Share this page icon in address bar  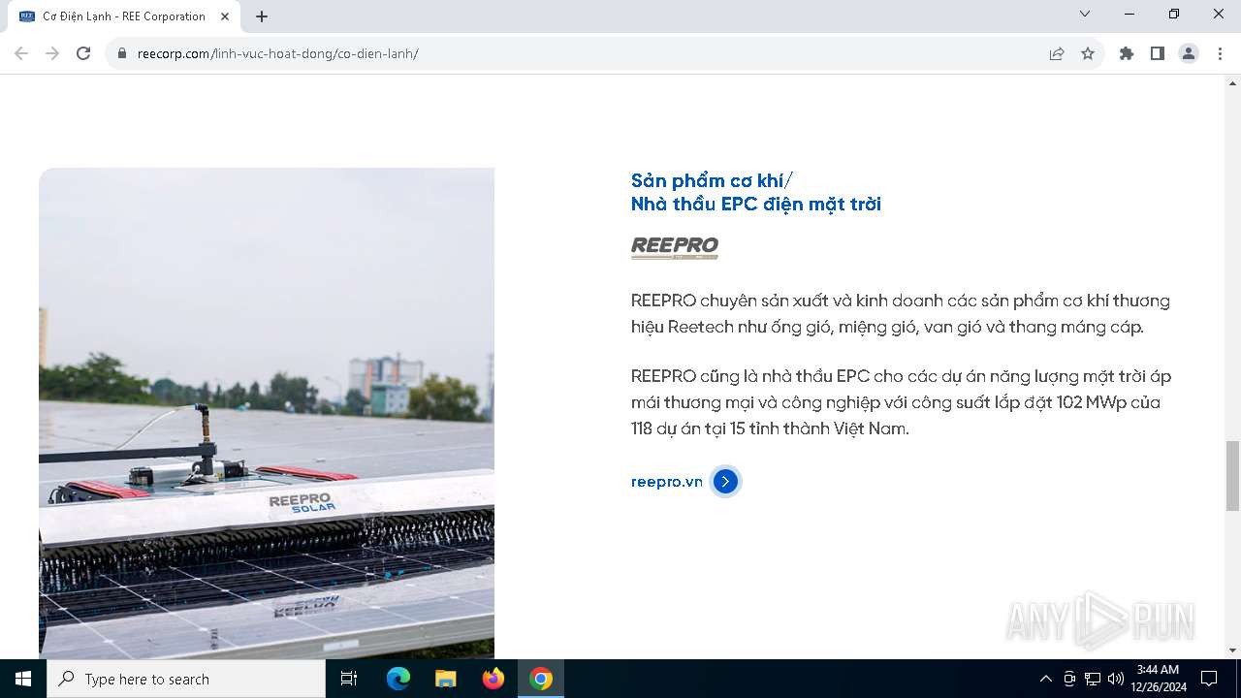point(1057,53)
